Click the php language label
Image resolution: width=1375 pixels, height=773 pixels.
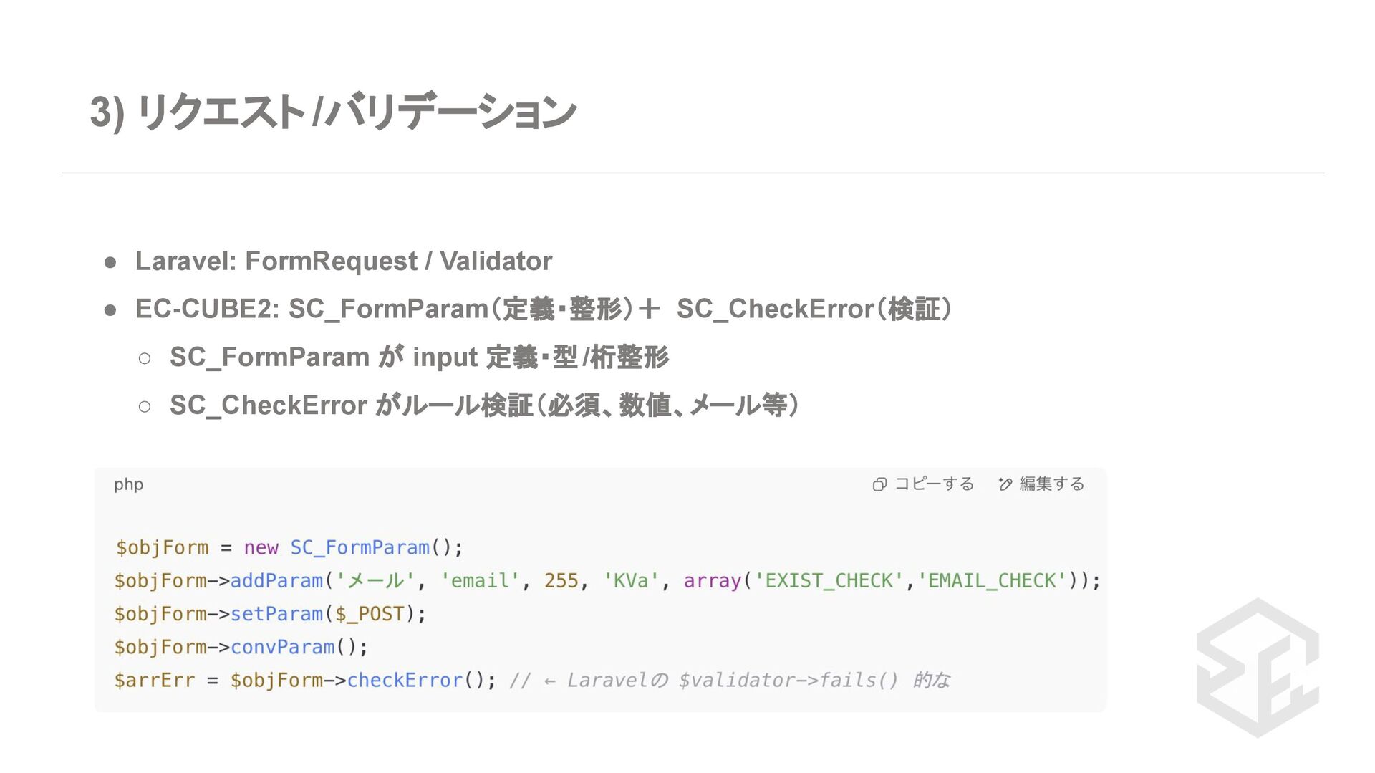128,485
